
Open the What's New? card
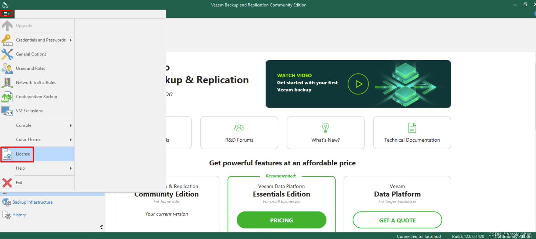tap(326, 133)
